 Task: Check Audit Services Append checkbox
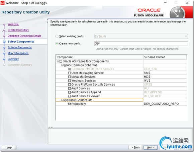click(x=70, y=92)
